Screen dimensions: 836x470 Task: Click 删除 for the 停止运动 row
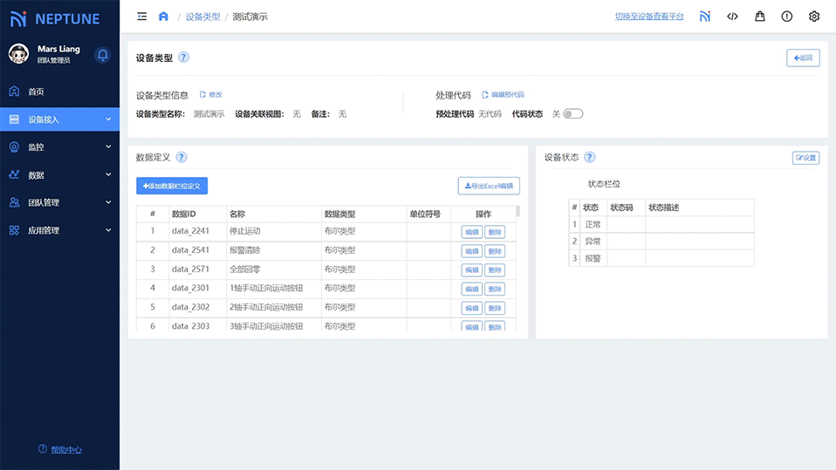pos(495,232)
